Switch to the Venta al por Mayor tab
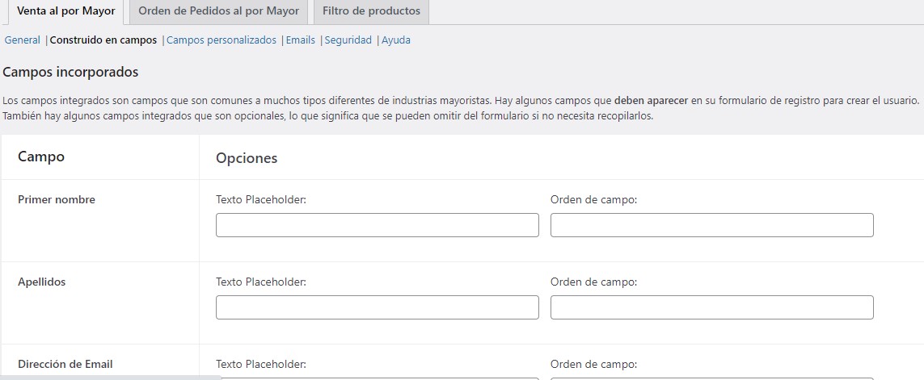Screen dimensions: 924x380 point(65,11)
